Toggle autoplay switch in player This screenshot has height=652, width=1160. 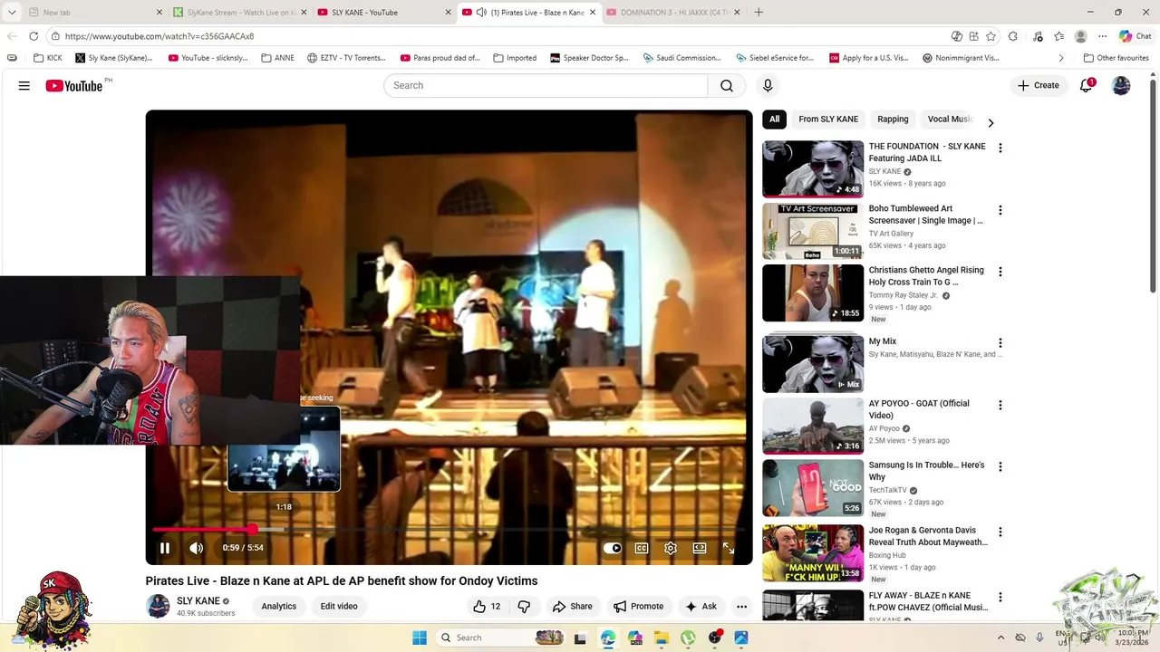(613, 548)
